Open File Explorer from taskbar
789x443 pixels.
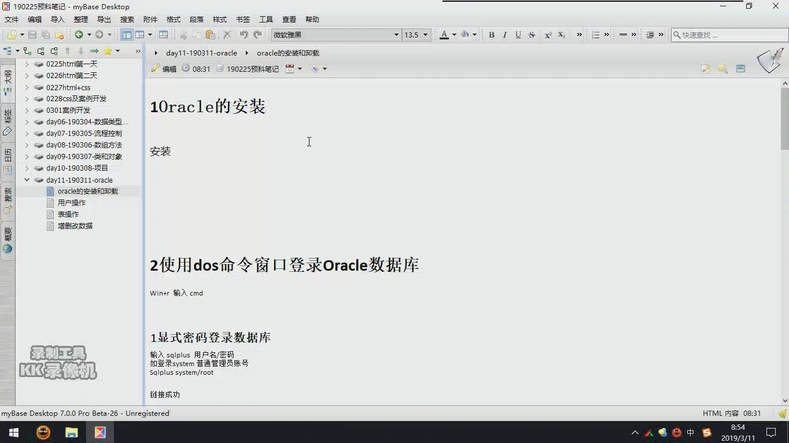[x=71, y=432]
